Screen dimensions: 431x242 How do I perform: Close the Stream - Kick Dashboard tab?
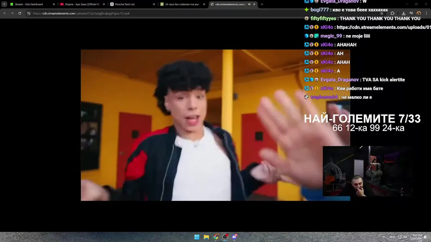[54, 4]
